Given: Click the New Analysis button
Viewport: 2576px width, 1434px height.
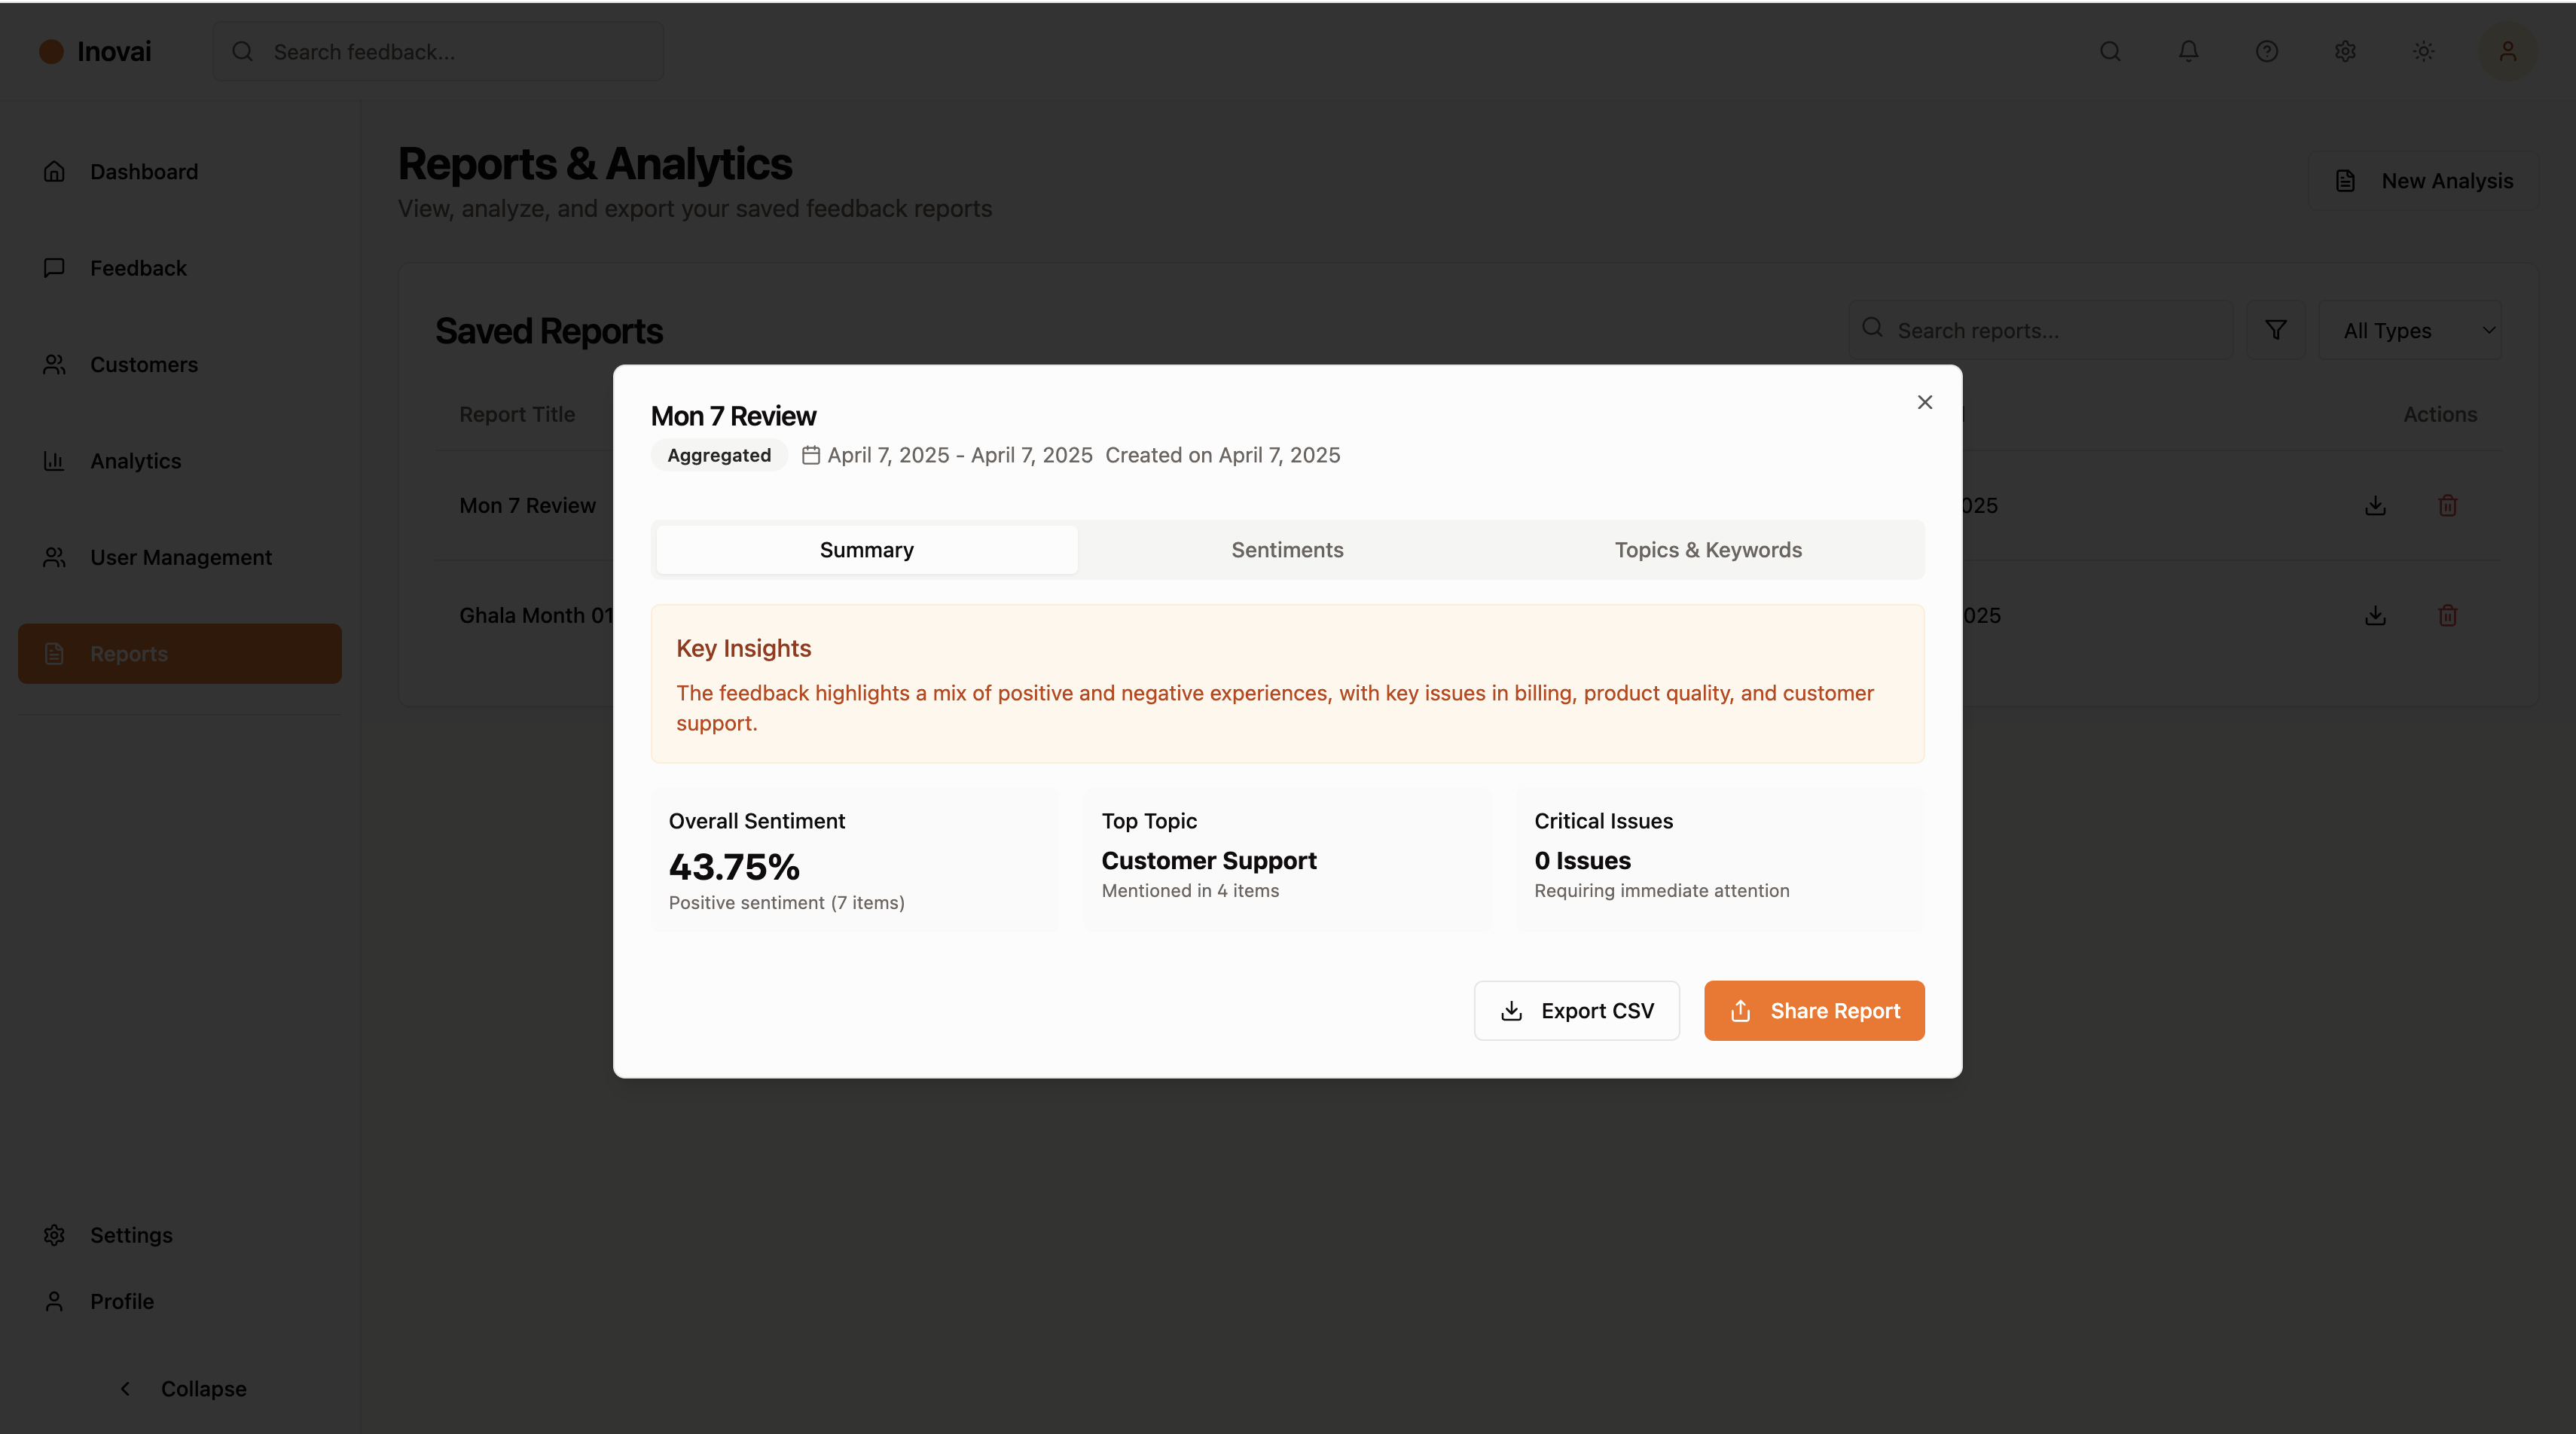Looking at the screenshot, I should (2423, 181).
